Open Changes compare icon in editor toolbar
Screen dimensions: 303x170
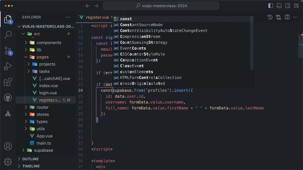(278, 17)
